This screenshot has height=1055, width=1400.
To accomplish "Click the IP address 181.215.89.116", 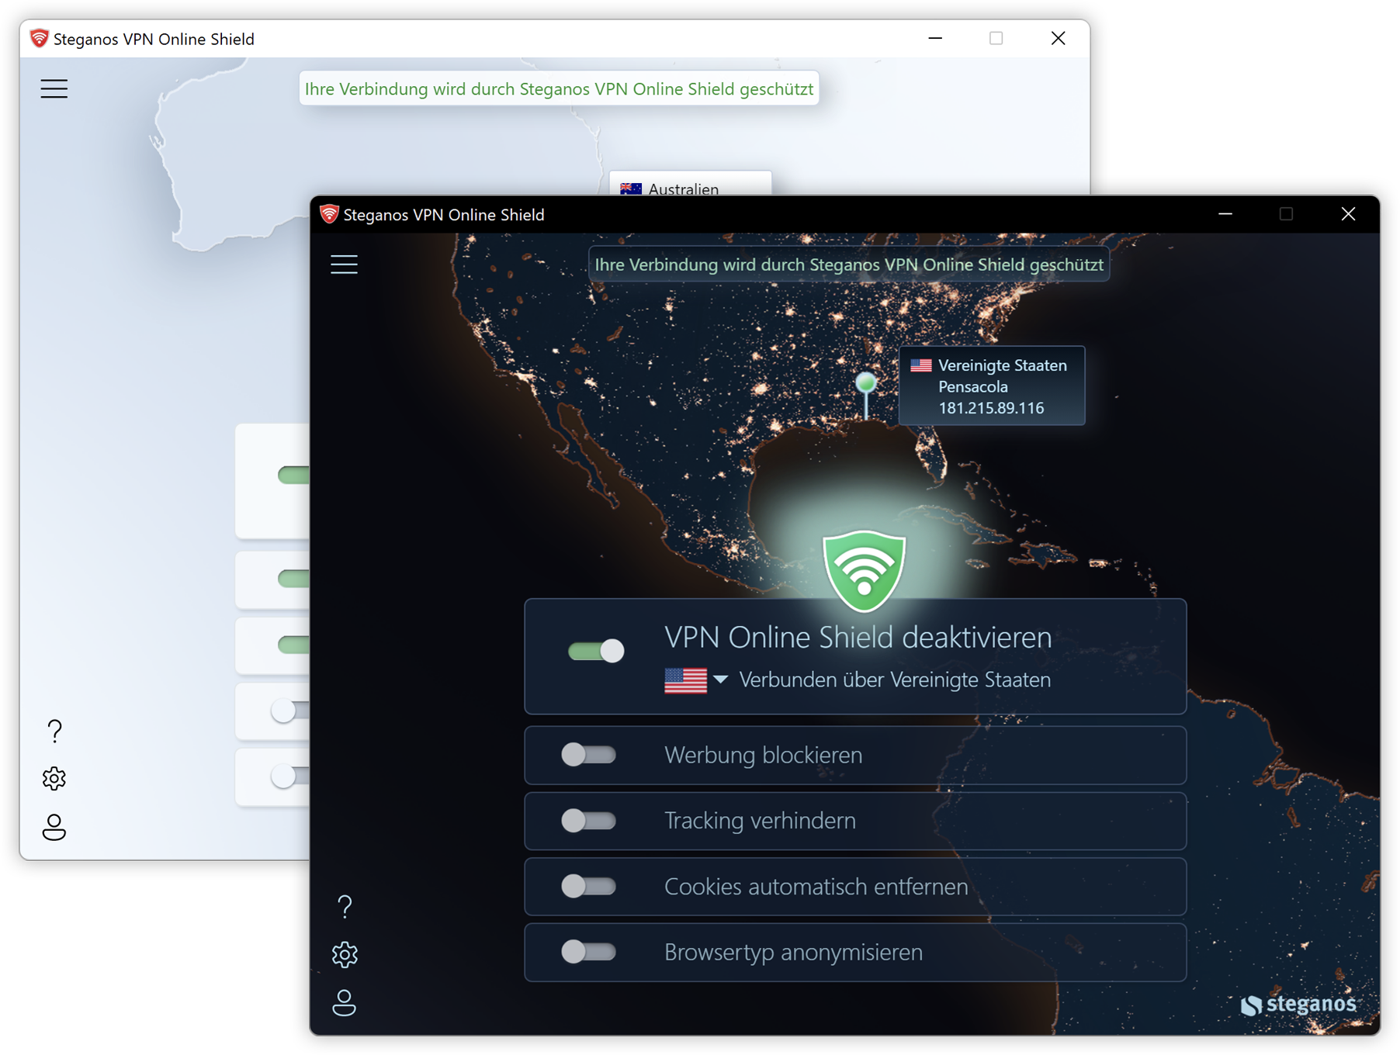I will [x=991, y=408].
